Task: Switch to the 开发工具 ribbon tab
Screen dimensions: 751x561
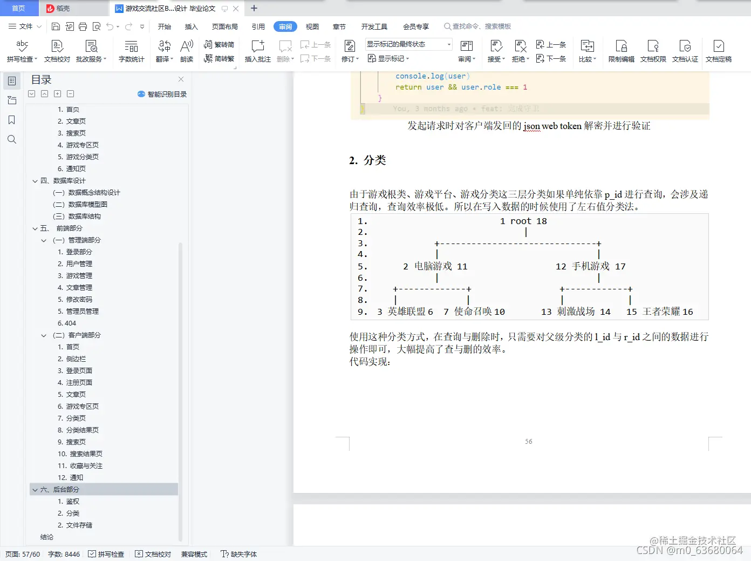Action: click(x=374, y=26)
